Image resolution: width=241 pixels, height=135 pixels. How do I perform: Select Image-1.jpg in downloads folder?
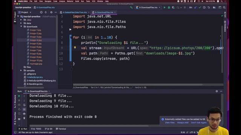coord(34,30)
